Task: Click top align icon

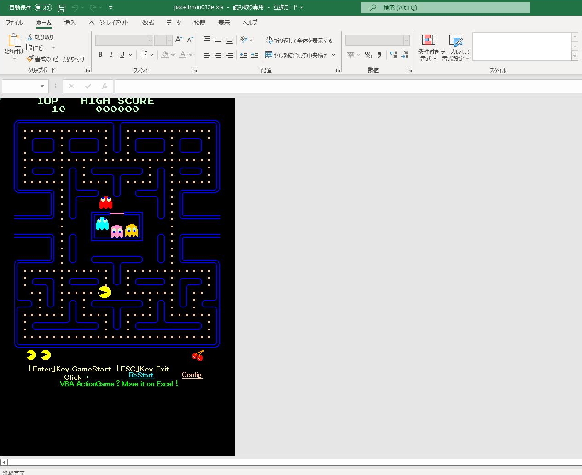Action: 207,40
